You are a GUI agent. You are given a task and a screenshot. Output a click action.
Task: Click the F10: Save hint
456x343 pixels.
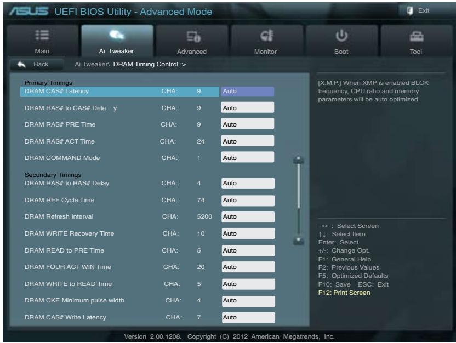[334, 284]
